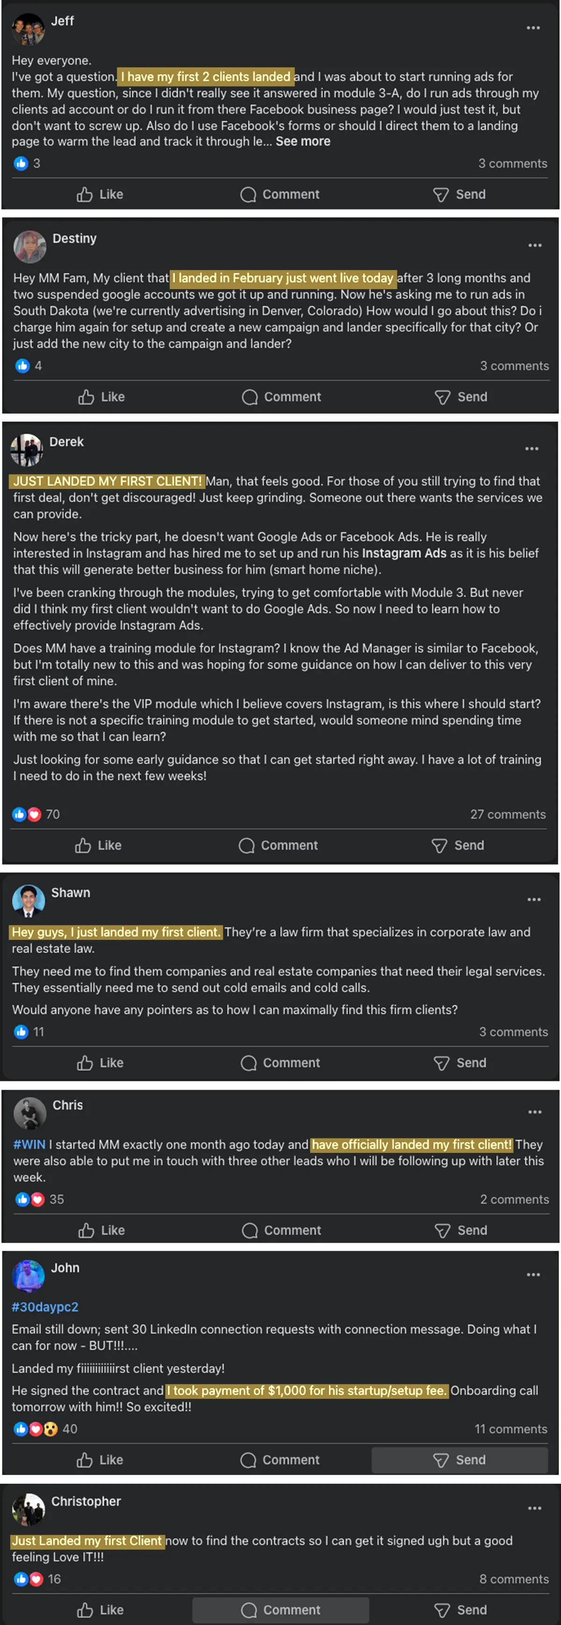Viewport: 561px width, 1625px height.
Task: Open three-dot options menu on Derek's post
Action: [532, 449]
